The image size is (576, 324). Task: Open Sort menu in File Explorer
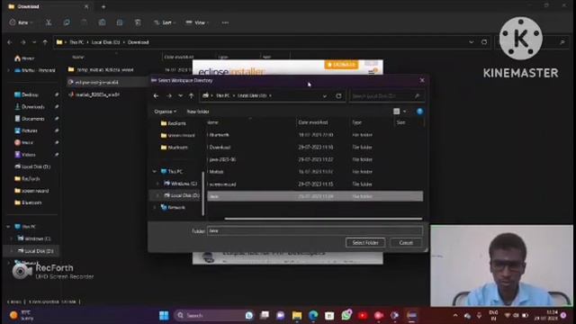pyautogui.click(x=165, y=22)
